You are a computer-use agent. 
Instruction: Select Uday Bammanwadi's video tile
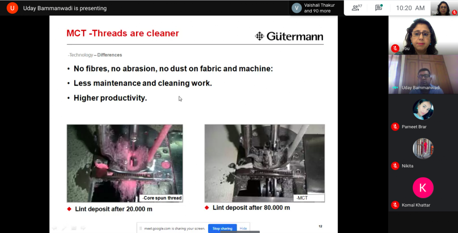click(423, 75)
